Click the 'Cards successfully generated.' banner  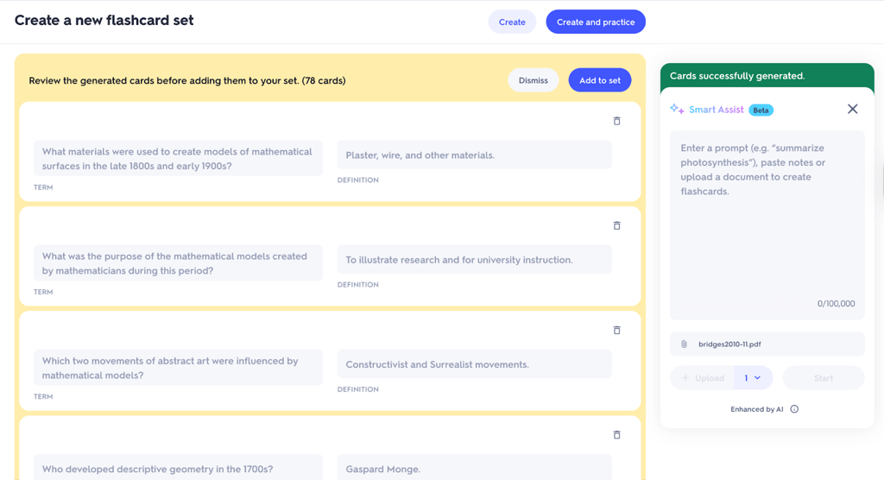[767, 76]
